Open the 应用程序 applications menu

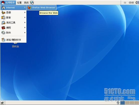pos(8,3)
